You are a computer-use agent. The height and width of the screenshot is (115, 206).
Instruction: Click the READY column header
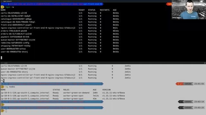click(81, 10)
